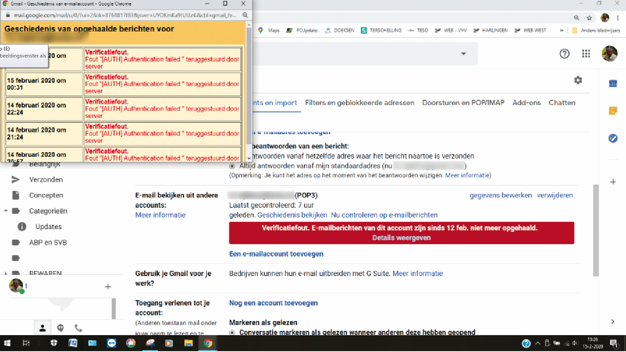Open Chrome three-dot menu
The width and height of the screenshot is (626, 352).
click(x=618, y=18)
